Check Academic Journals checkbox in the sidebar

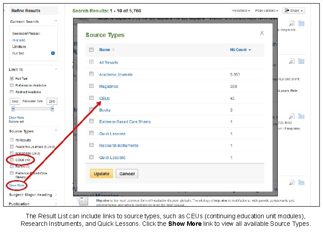point(12,147)
